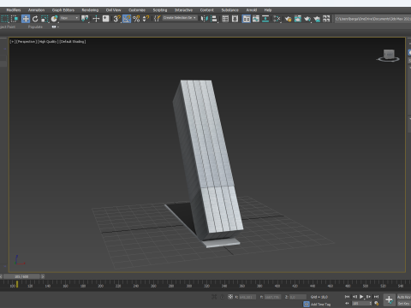Image resolution: width=411 pixels, height=308 pixels.
Task: Toggle the Scene Explorer icon
Action: [225, 19]
